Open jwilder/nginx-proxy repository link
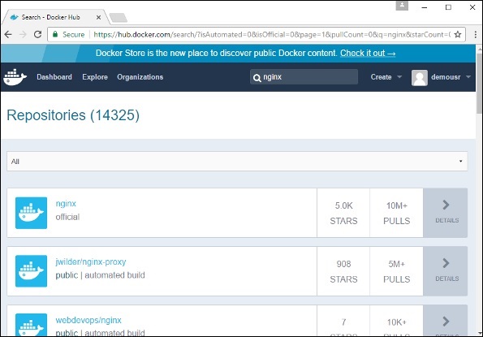483x337 pixels. point(91,261)
